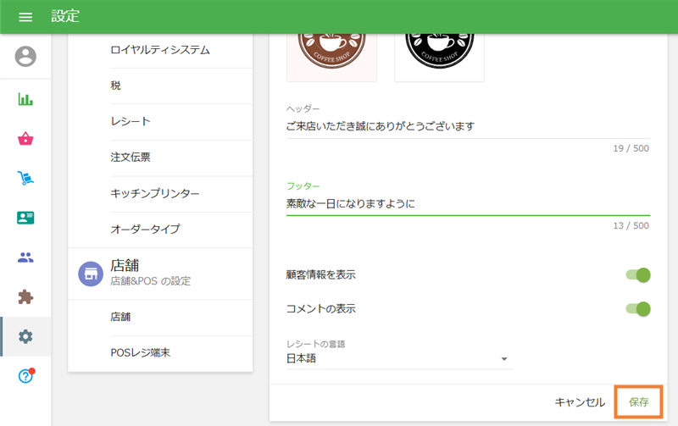
Task: Click the black coffee shop logo thumbnail
Action: click(x=439, y=57)
